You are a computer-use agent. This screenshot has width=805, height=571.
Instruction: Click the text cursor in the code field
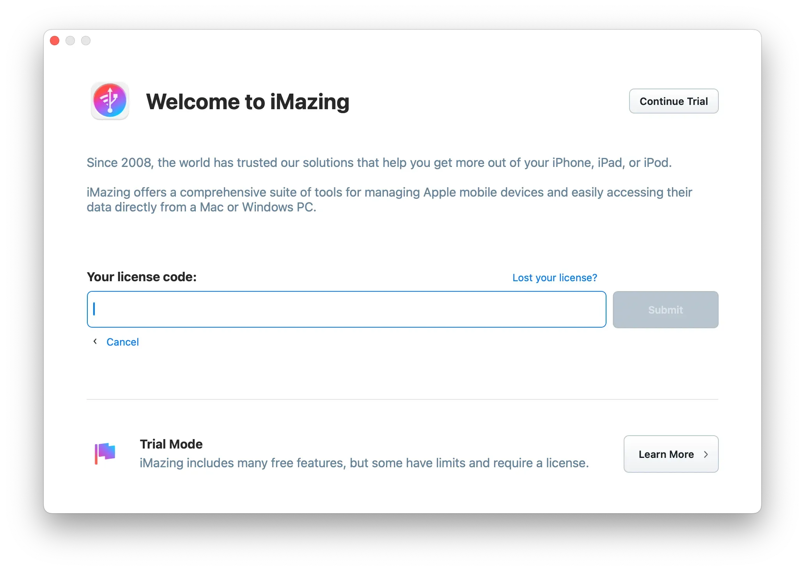(94, 309)
